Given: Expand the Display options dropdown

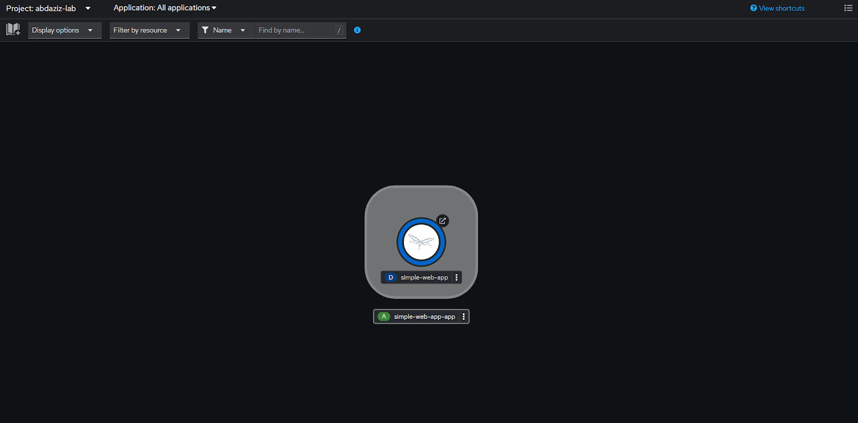Looking at the screenshot, I should coord(64,30).
